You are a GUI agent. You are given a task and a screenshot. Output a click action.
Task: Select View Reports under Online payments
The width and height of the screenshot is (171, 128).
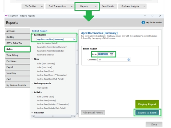(x=42, y=88)
